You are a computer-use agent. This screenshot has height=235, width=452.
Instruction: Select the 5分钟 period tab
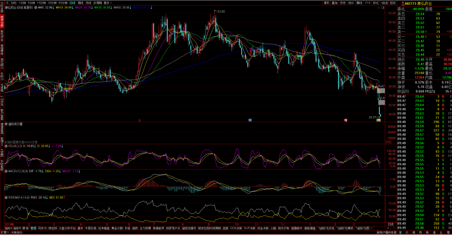point(32,3)
